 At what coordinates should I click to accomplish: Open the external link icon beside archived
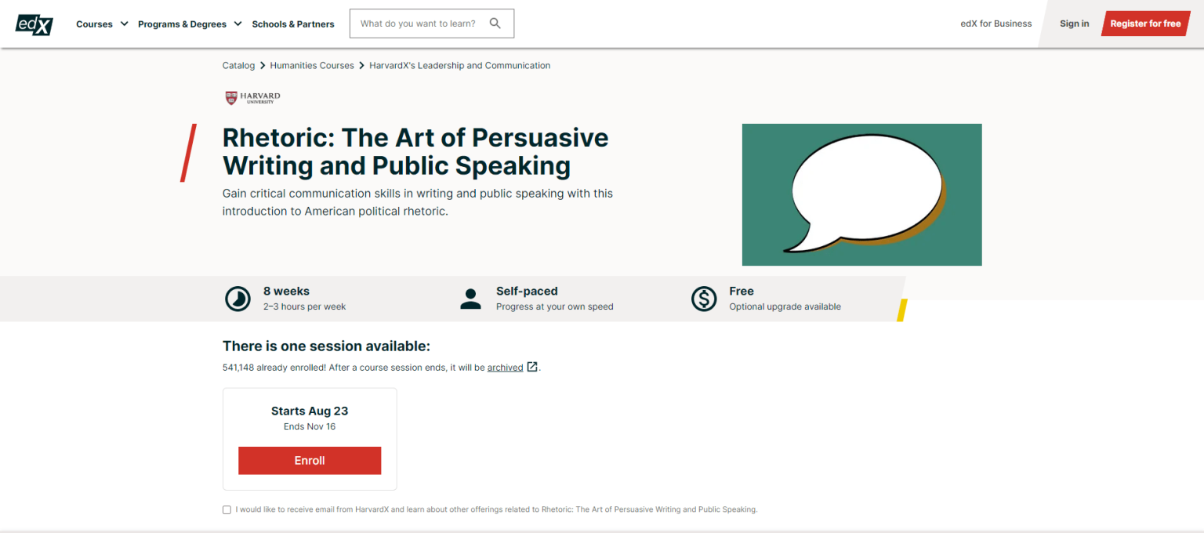coord(532,367)
